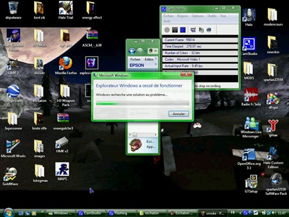Select the Google Earth shortcut
Screen dimensions: 289x217
click(13, 93)
